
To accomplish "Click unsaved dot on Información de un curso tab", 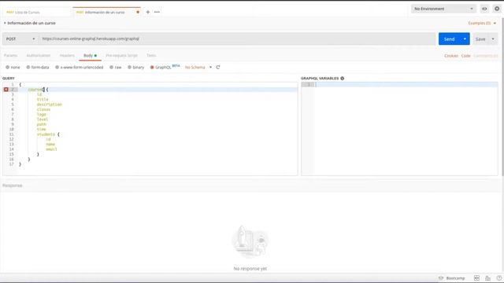I will [x=138, y=13].
